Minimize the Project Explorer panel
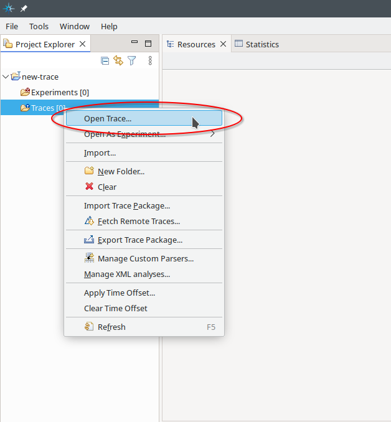This screenshot has height=422, width=391. pos(134,44)
